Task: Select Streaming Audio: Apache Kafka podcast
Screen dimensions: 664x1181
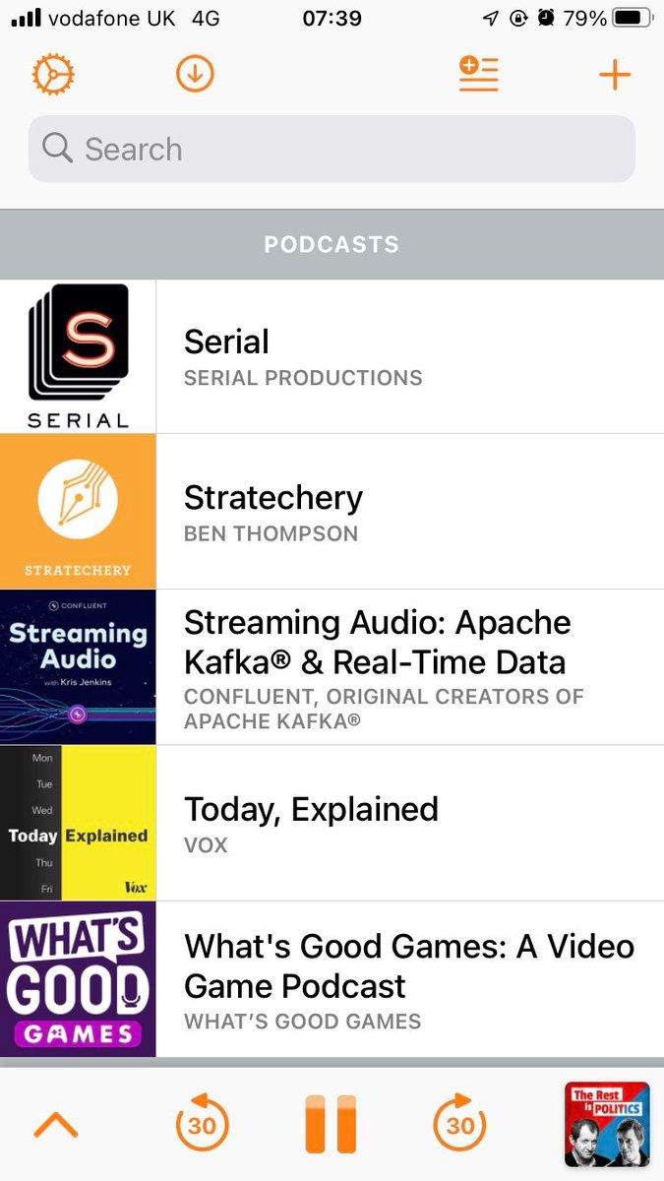Action: point(378,642)
